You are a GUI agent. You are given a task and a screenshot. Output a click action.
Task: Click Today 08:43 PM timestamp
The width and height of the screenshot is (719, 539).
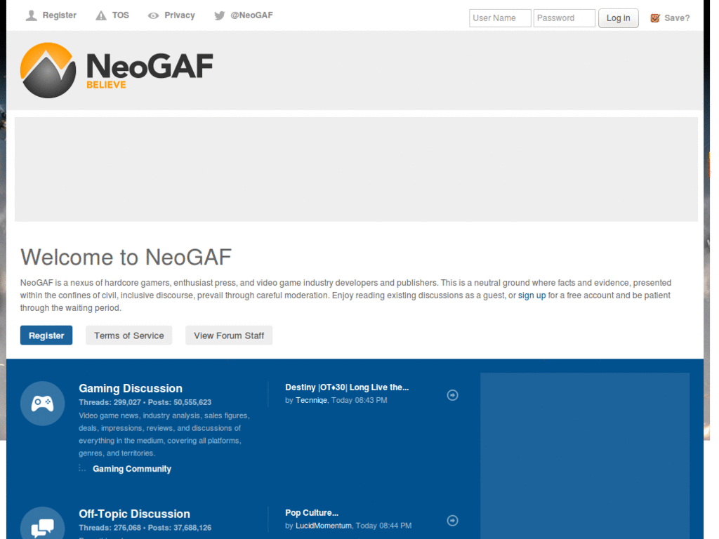click(359, 400)
